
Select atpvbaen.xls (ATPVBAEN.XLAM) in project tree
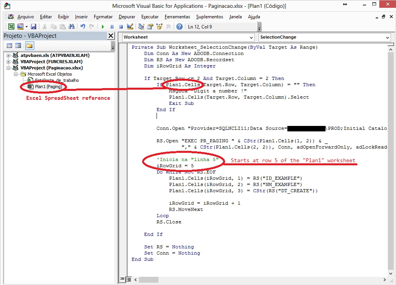55,55
